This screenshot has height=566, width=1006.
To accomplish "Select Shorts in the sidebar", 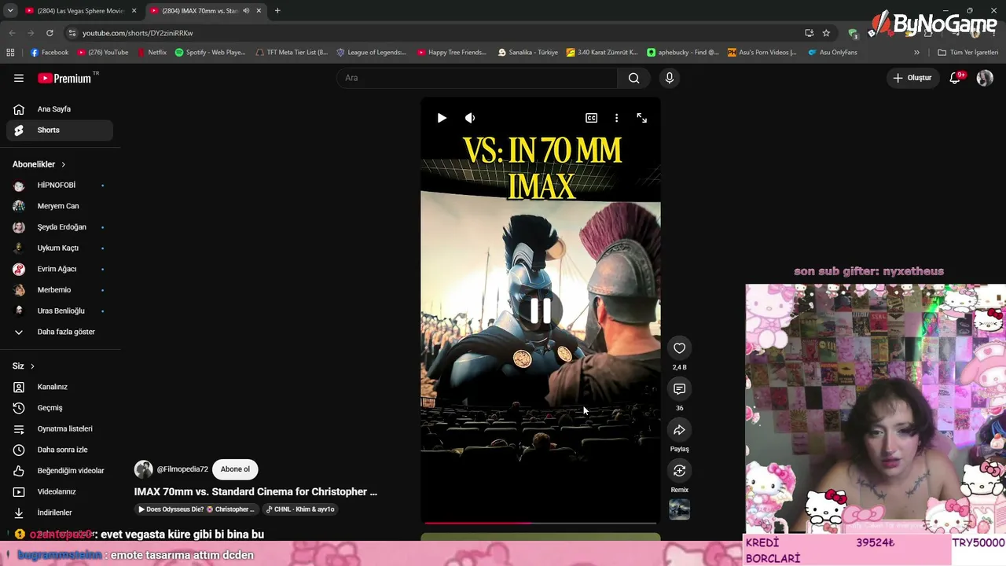I will pos(60,130).
